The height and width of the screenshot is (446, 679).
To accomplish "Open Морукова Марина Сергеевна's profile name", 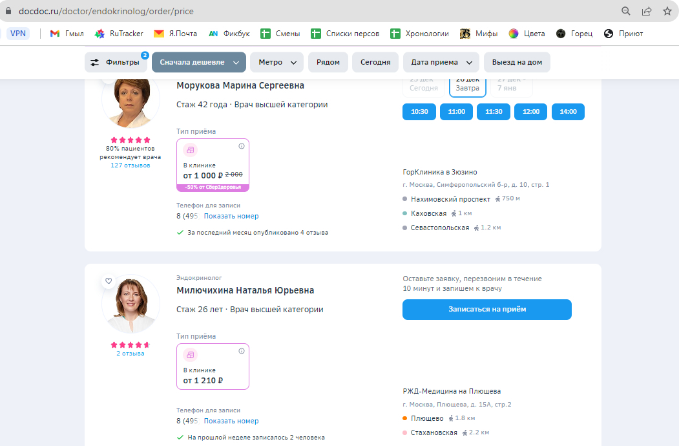I will pos(240,86).
